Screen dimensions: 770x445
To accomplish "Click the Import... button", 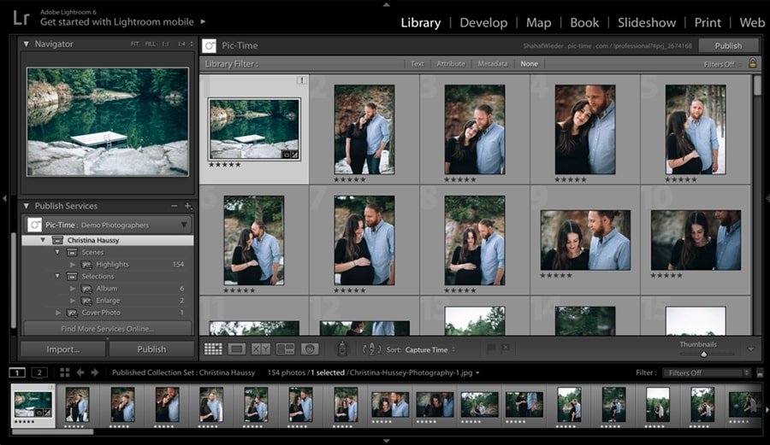I will pos(63,348).
